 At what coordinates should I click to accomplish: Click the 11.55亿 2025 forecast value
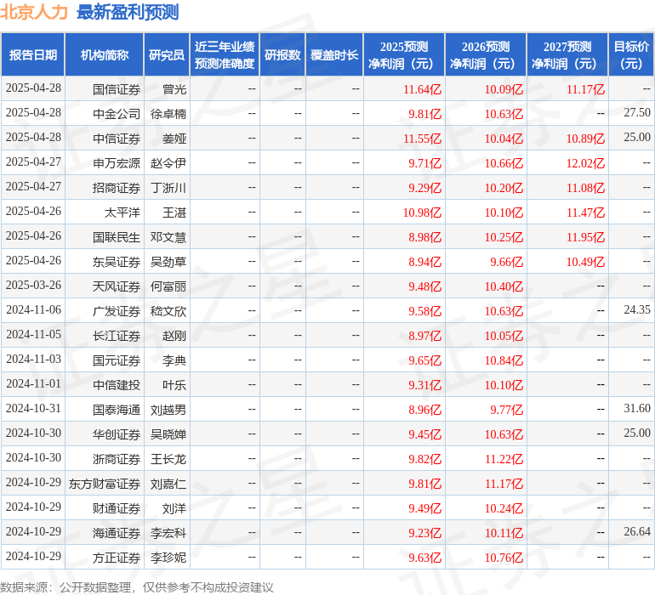click(x=422, y=139)
